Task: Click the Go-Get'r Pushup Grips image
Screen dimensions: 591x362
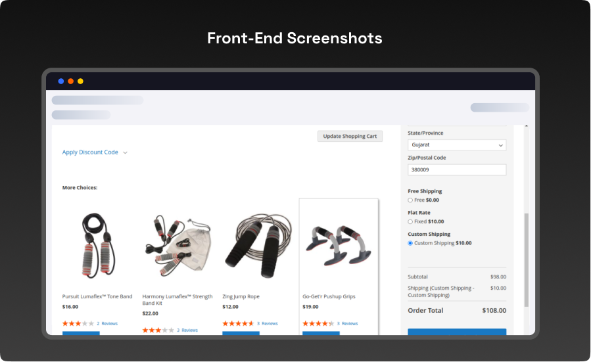Action: (x=338, y=243)
